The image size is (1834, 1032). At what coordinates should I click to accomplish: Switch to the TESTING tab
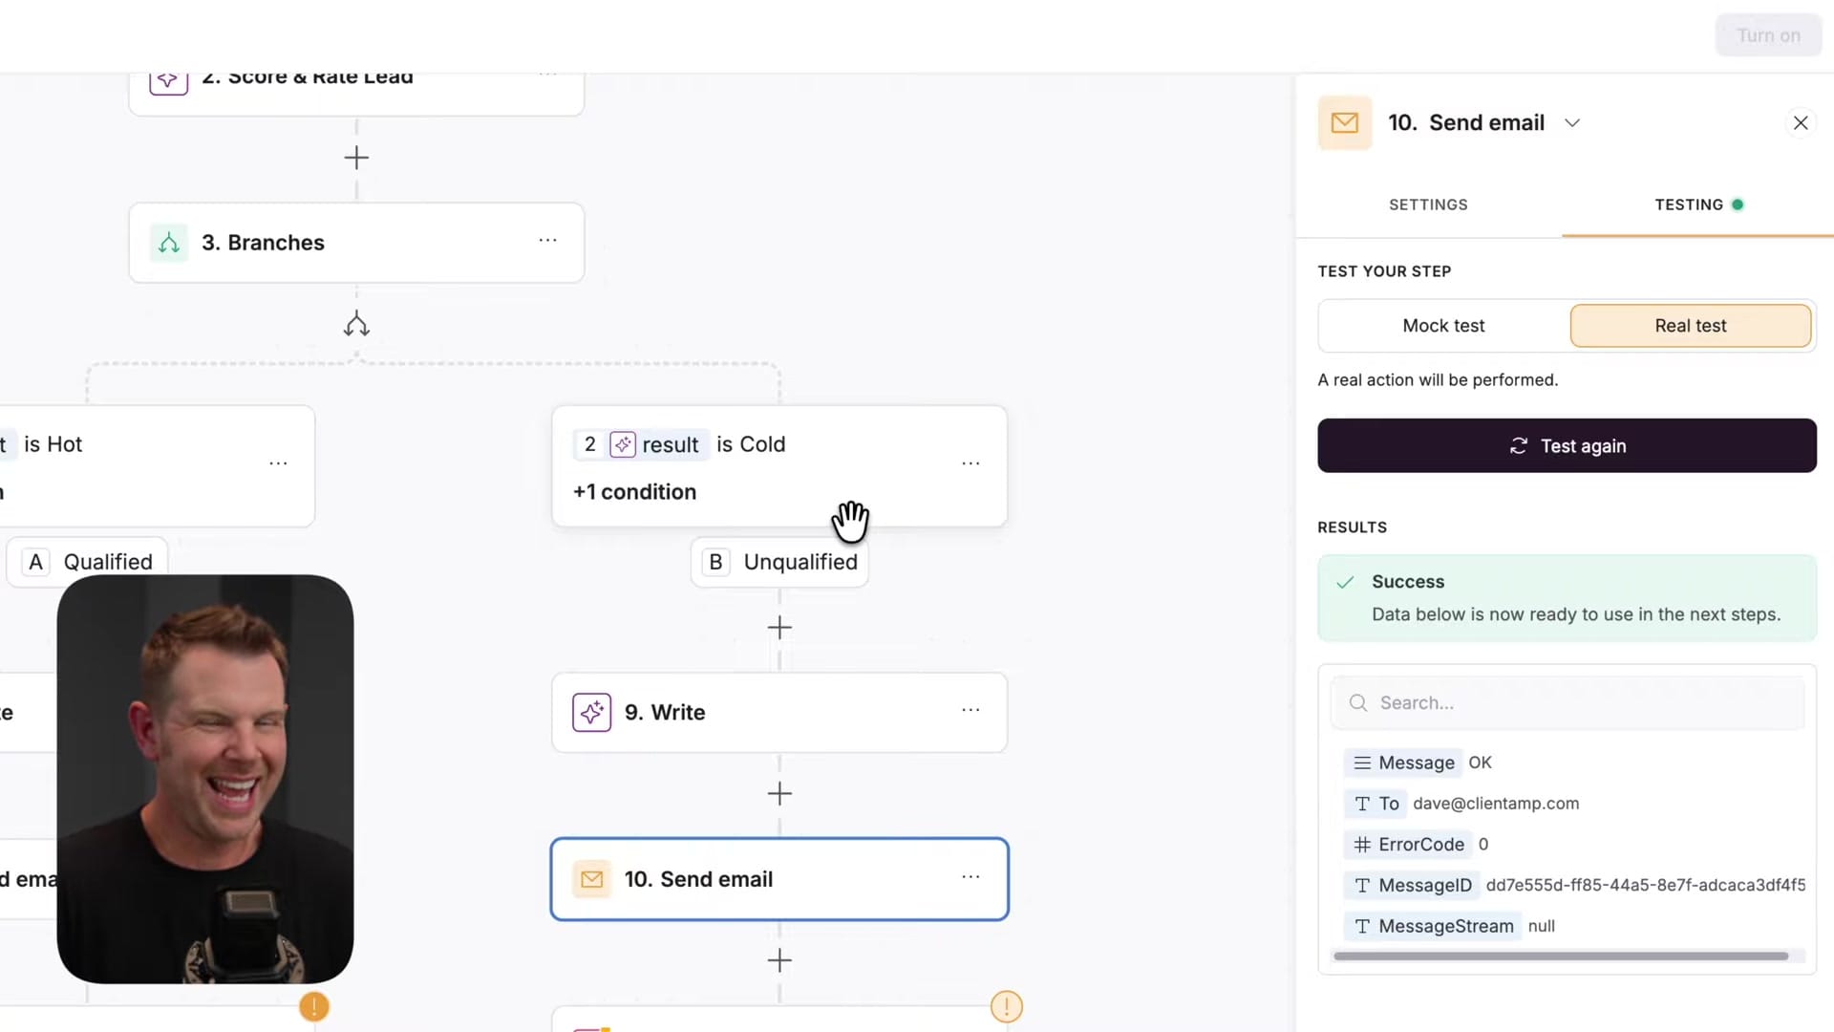point(1698,204)
